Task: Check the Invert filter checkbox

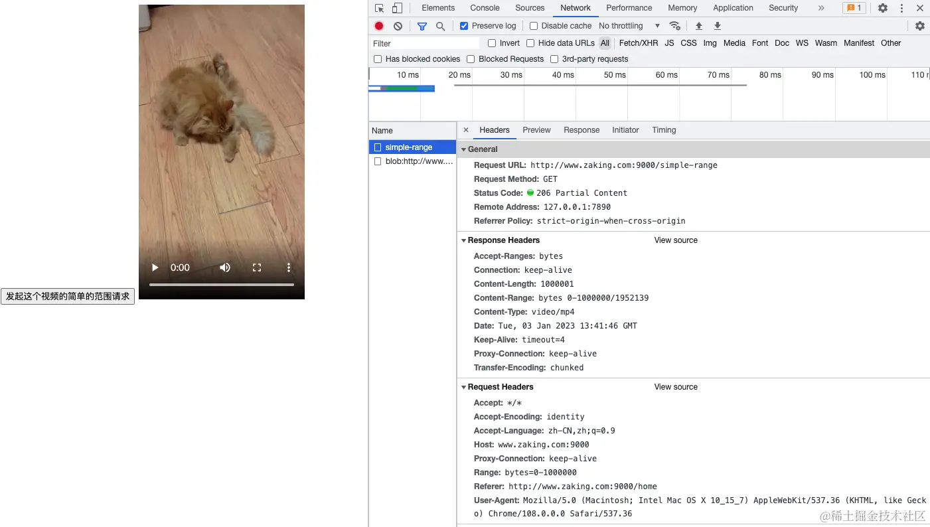Action: (492, 43)
